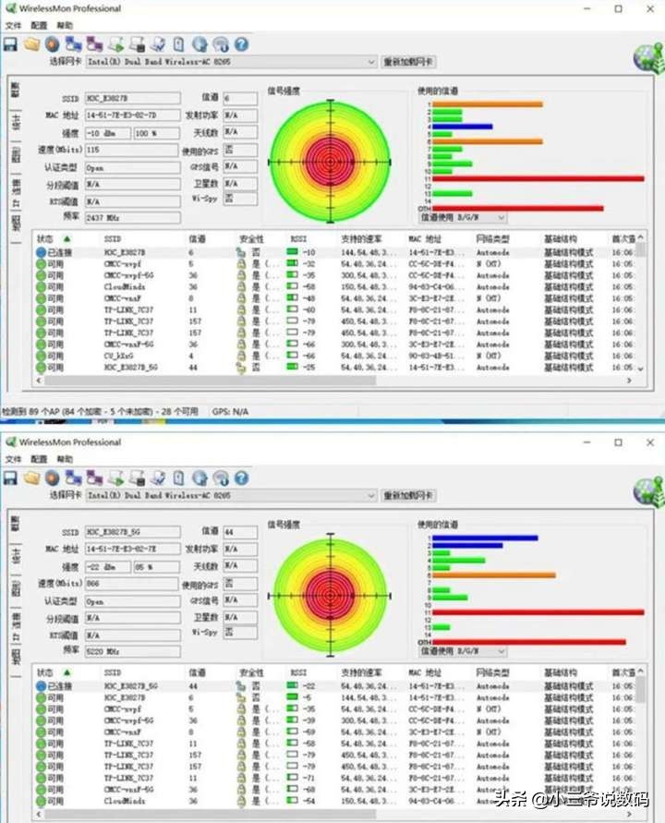Click the connected status icon of KOC_E3827B row, upper window

(41, 252)
